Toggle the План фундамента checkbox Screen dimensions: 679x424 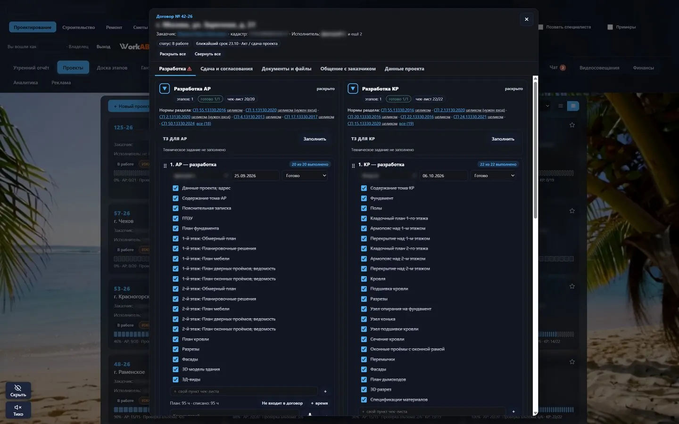tap(175, 228)
